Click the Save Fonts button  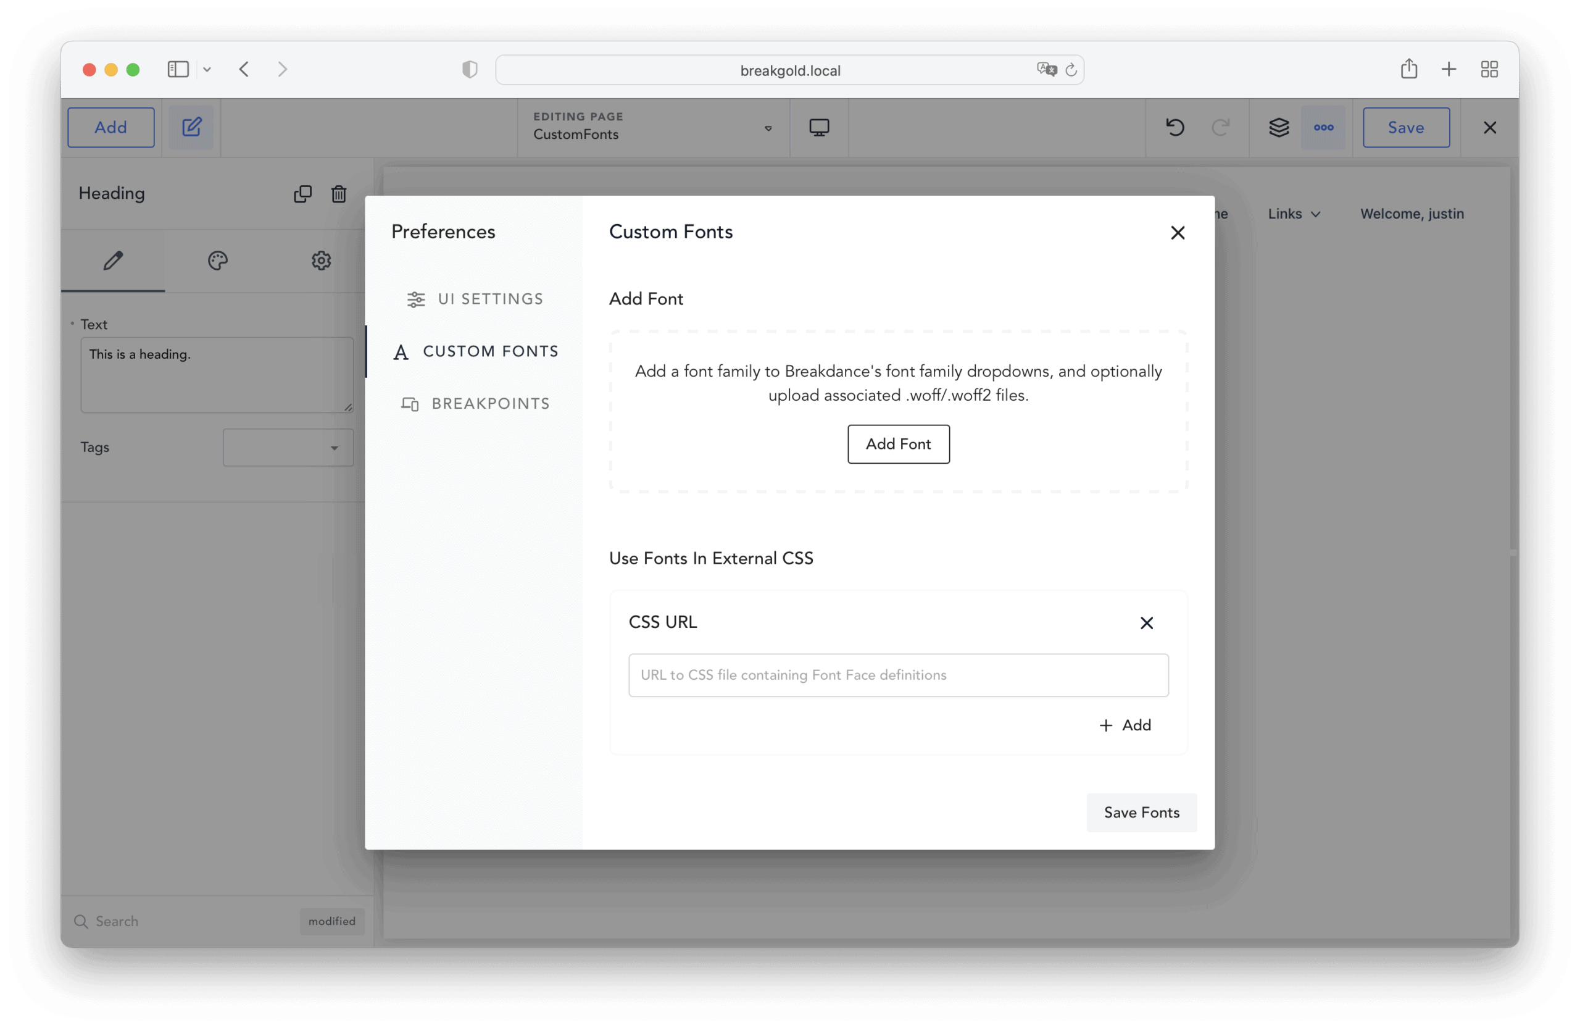(1141, 812)
